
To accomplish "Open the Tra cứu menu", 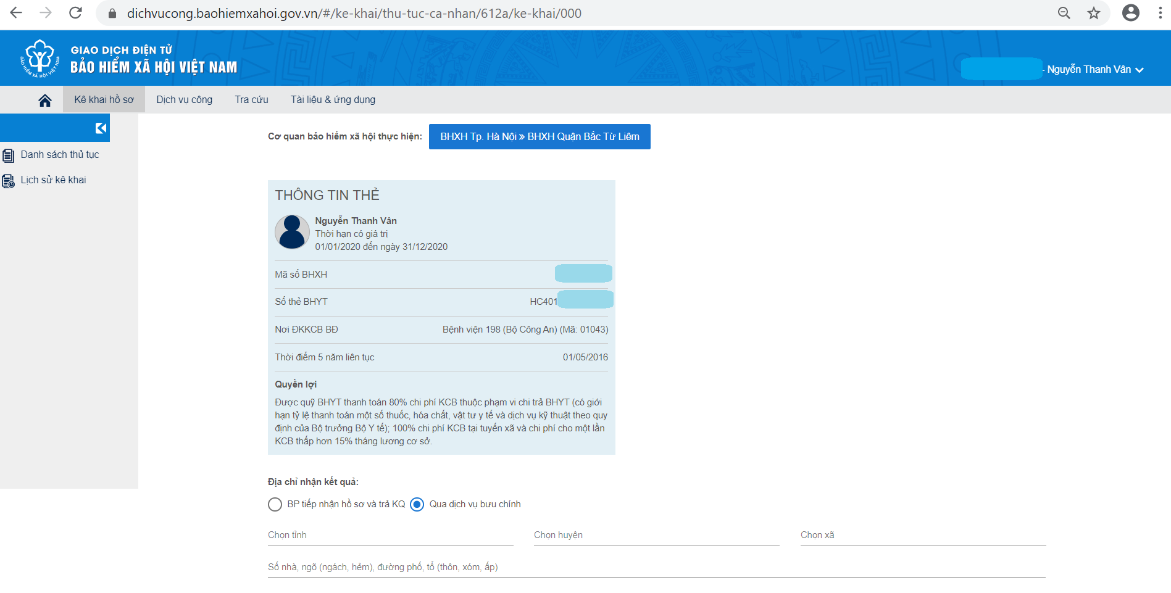I will point(251,100).
